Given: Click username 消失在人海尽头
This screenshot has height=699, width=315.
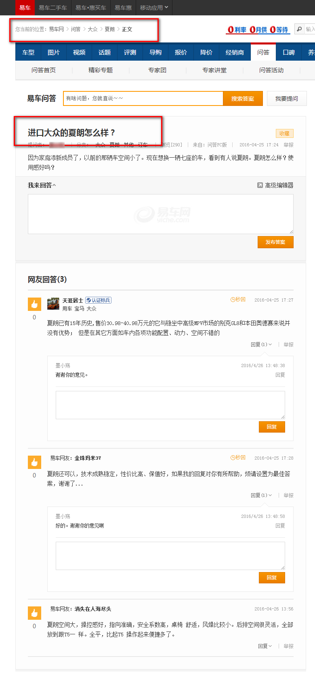Looking at the screenshot, I should tap(93, 609).
